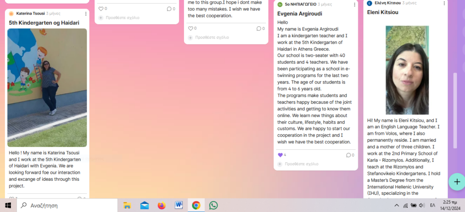Click heart icon above the leftmost 'Προσθέστε σχόλιο' field
Viewport: 465px width, 212px height.
click(101, 9)
